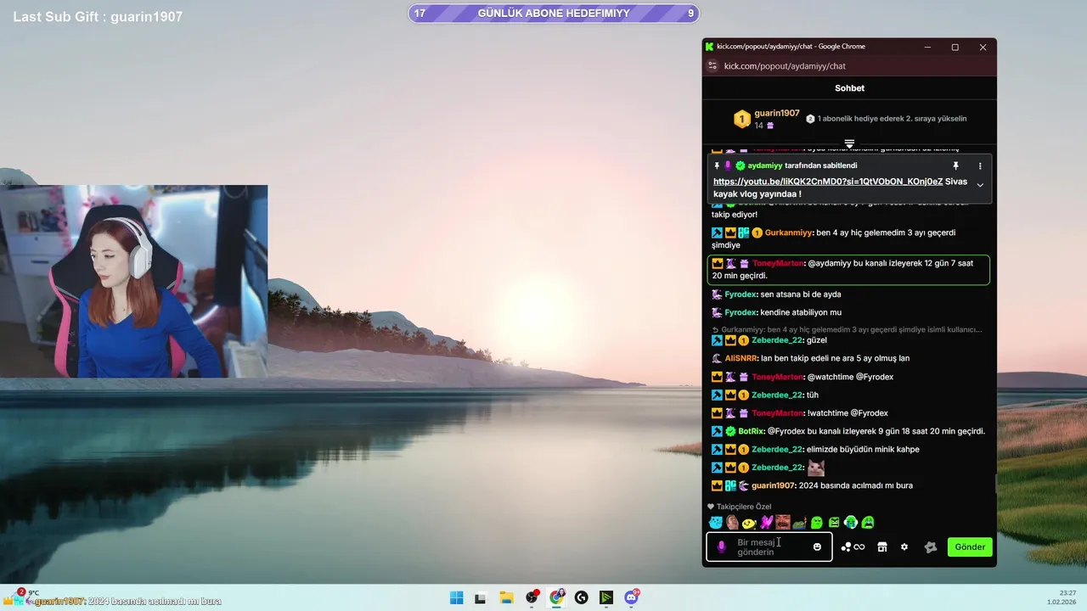The image size is (1087, 611).
Task: Click the Sohbet chat header
Action: click(849, 88)
